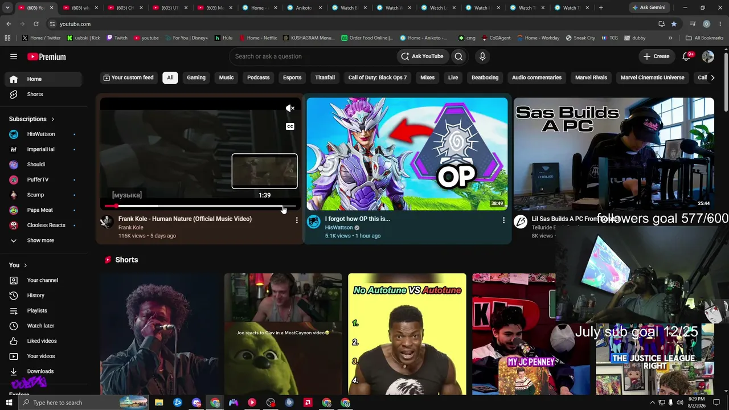Seek in the Frank Kole preview progress bar
The width and height of the screenshot is (729, 410).
coord(200,206)
